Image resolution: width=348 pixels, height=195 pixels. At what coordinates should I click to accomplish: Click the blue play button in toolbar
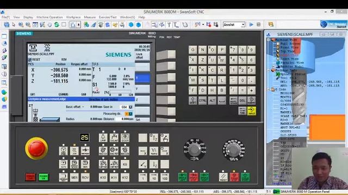251,24
